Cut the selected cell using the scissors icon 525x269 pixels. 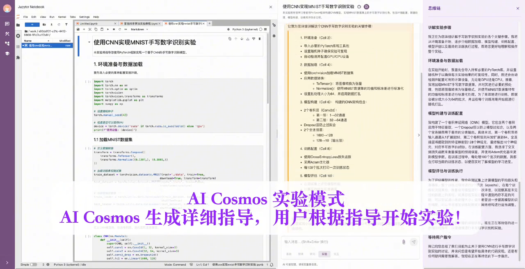click(90, 30)
